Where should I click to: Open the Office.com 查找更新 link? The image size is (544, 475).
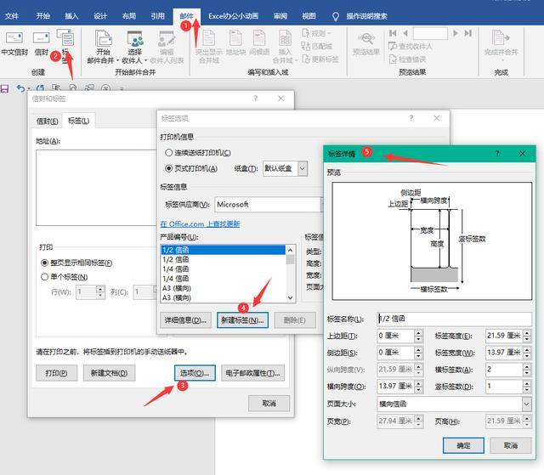(x=201, y=224)
